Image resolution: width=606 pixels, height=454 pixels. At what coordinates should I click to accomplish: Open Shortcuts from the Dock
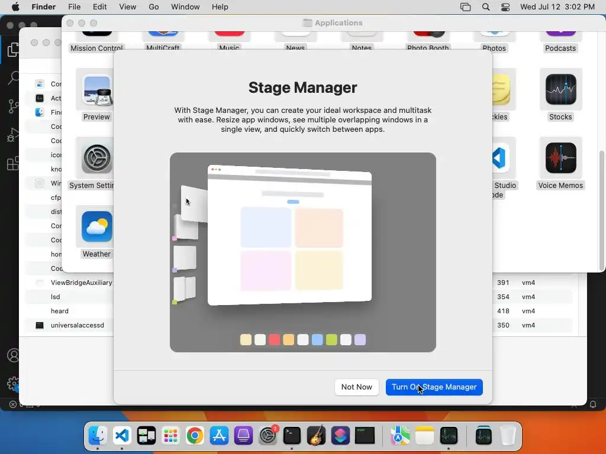[340, 436]
